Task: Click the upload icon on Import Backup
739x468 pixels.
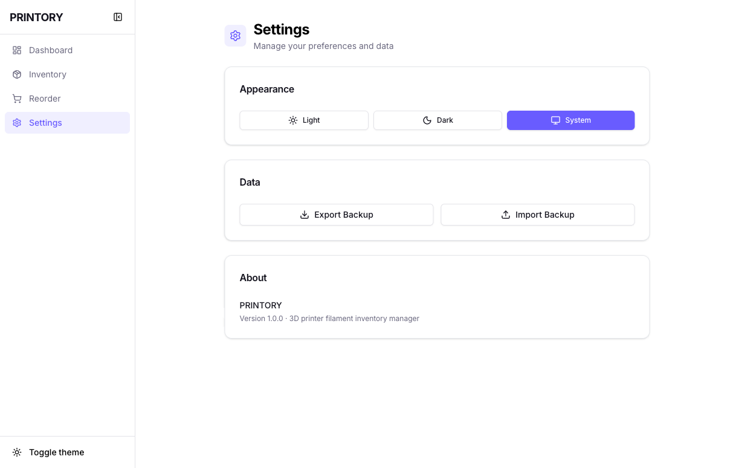Action: (506, 215)
